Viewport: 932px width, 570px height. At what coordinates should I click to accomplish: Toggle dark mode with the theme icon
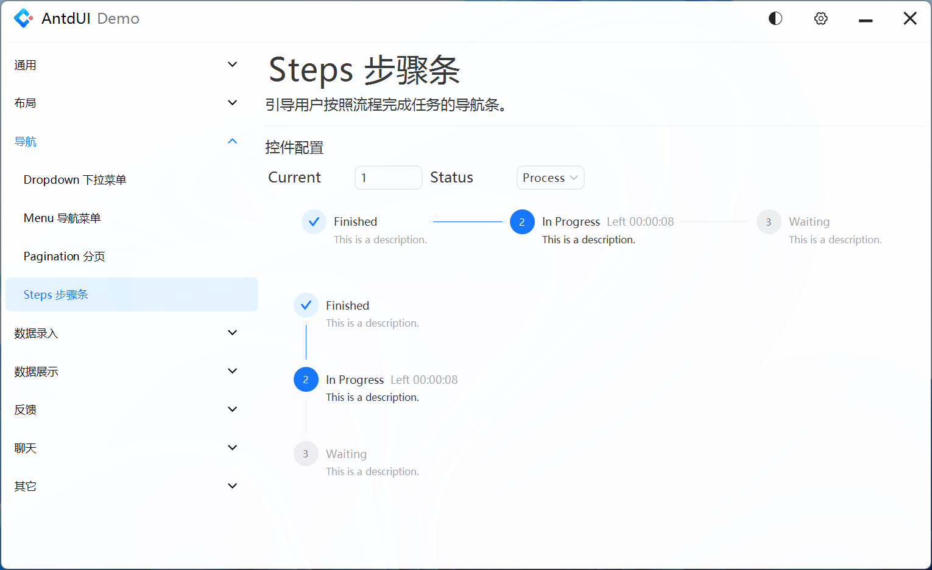(x=775, y=18)
